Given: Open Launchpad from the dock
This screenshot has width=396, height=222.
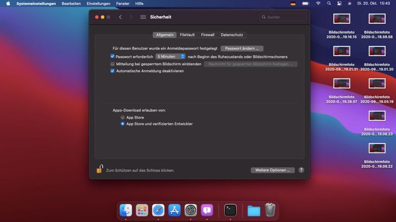Looking at the screenshot, I should (142, 210).
